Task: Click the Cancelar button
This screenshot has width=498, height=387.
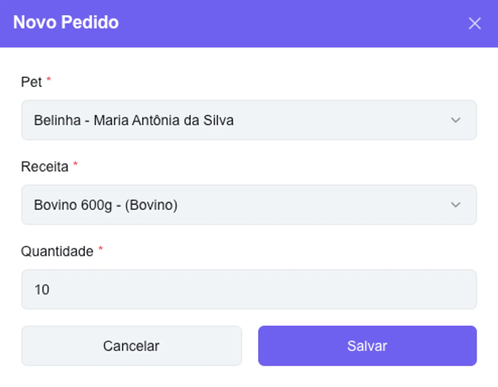Action: click(131, 345)
